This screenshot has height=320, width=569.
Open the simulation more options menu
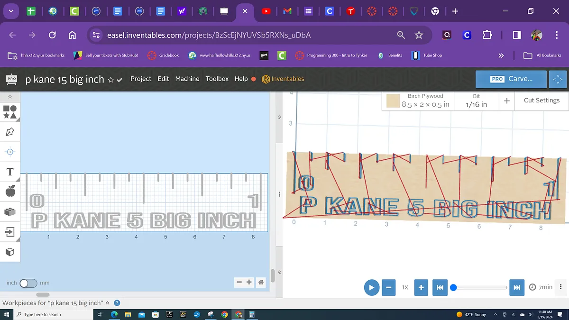561,287
